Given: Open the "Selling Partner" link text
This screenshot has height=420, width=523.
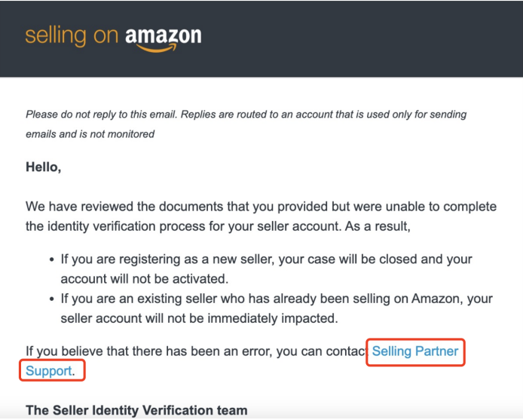Looking at the screenshot, I should click(415, 351).
